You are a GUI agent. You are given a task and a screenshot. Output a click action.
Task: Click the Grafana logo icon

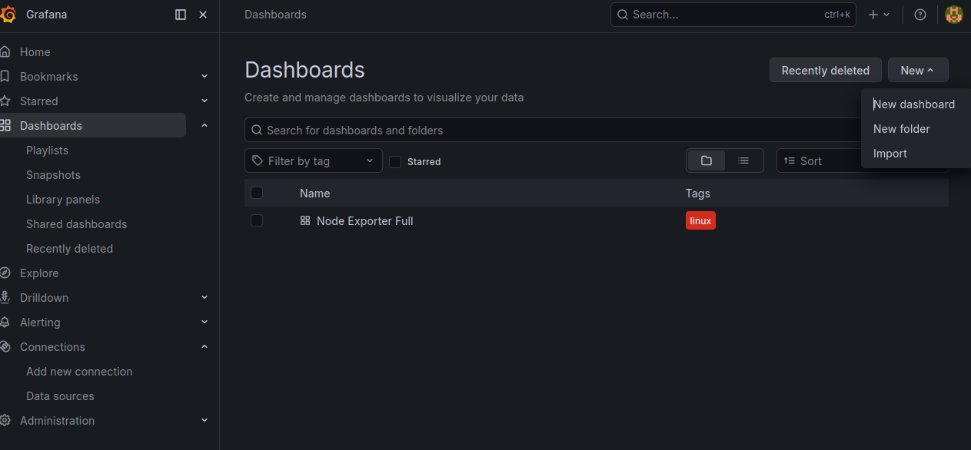8,15
